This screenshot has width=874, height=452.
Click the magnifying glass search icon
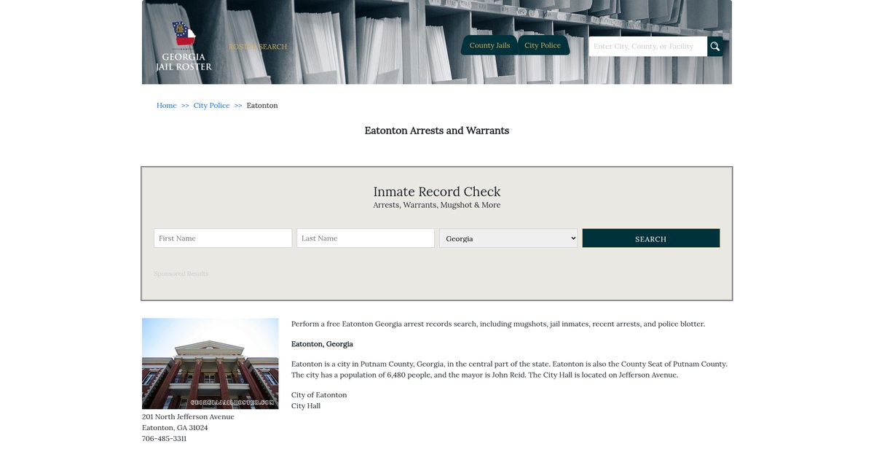coord(714,47)
